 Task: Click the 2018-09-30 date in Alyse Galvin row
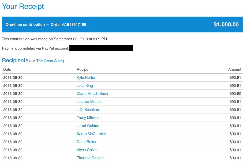(x=13, y=150)
